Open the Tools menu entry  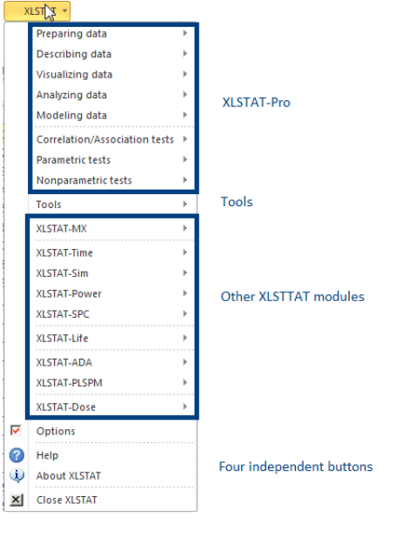pos(112,205)
